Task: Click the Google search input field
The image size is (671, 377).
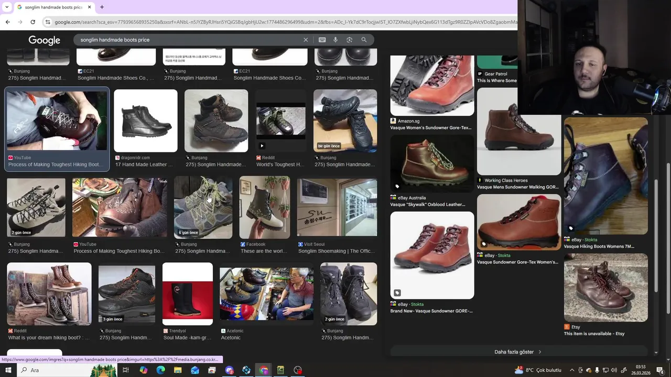Action: pyautogui.click(x=189, y=40)
